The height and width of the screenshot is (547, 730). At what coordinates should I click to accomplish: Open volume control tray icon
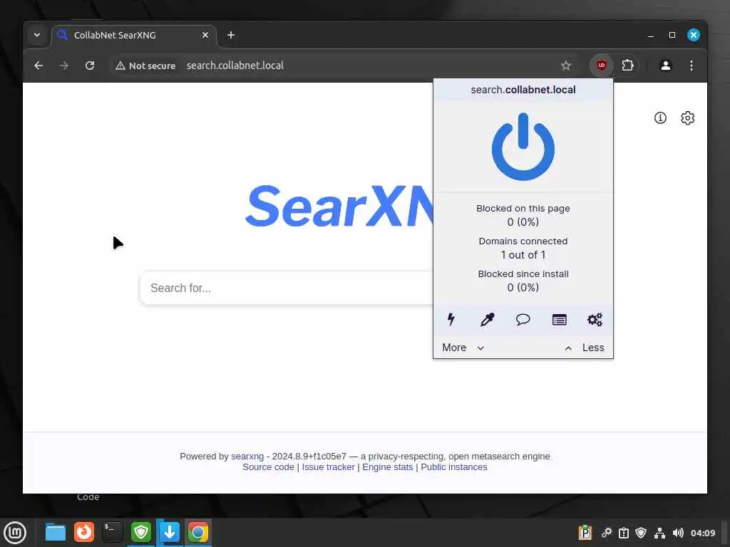click(678, 533)
